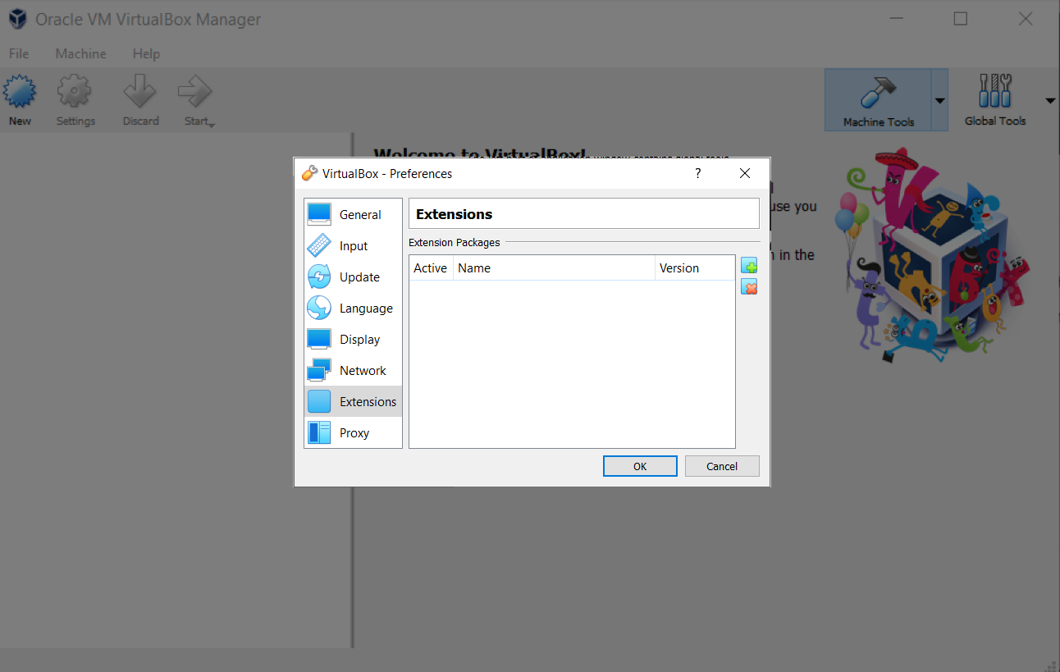The width and height of the screenshot is (1060, 672).
Task: Click the add extension package icon
Action: (748, 266)
